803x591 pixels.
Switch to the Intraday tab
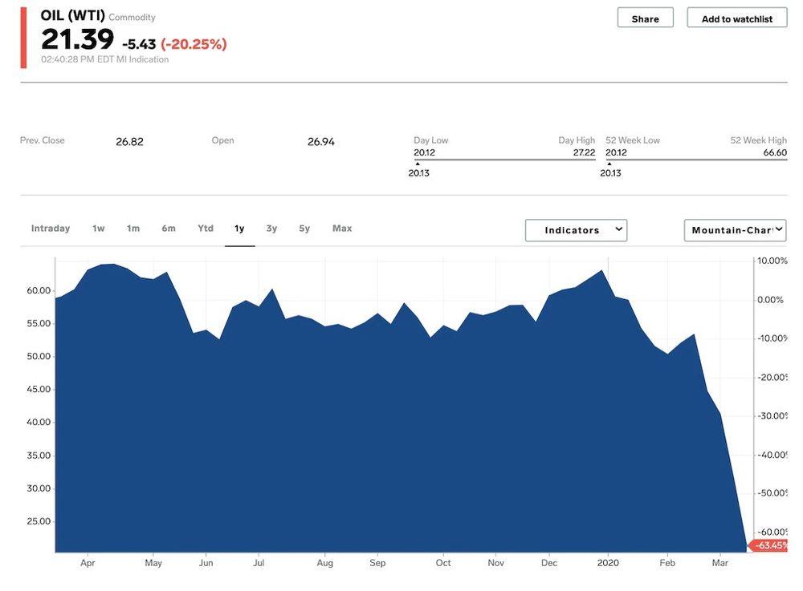pos(51,229)
